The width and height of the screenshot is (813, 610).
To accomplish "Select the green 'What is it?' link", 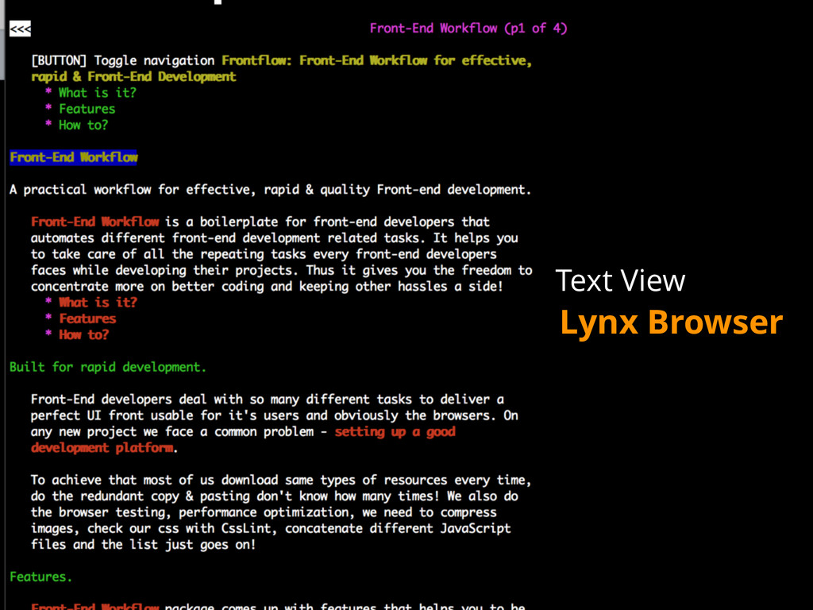I will pyautogui.click(x=98, y=93).
